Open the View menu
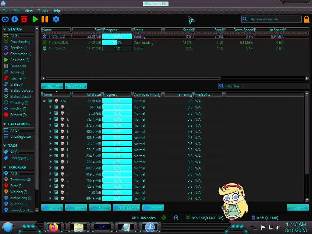The height and width of the screenshot is (234, 312). coord(29,11)
